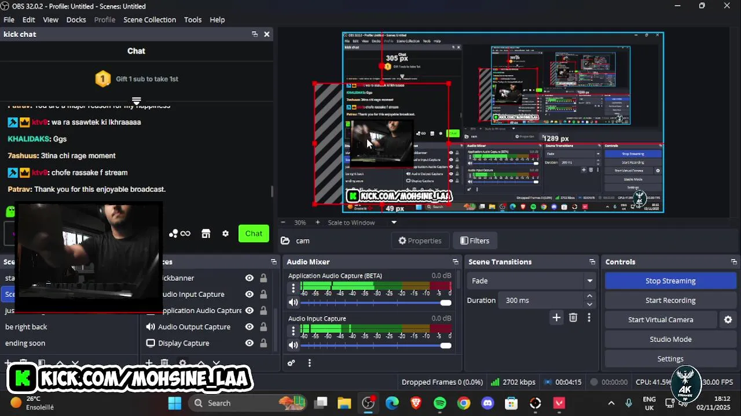Float the kick chat dock
This screenshot has height=416, width=741.
(x=255, y=34)
